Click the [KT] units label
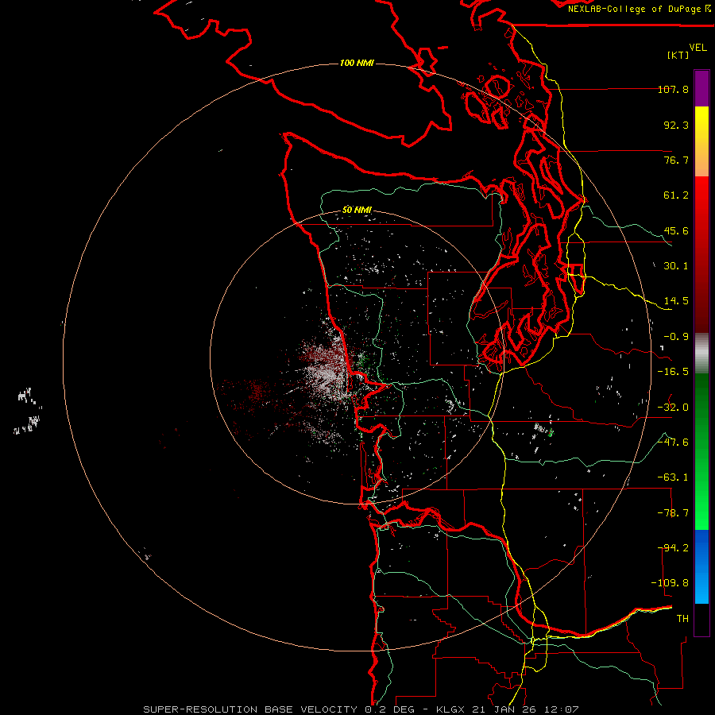 (x=678, y=55)
